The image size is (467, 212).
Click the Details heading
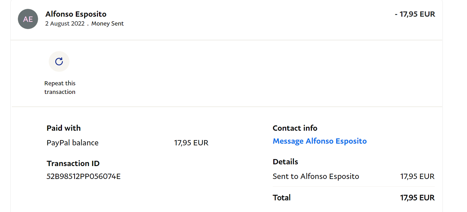click(285, 162)
